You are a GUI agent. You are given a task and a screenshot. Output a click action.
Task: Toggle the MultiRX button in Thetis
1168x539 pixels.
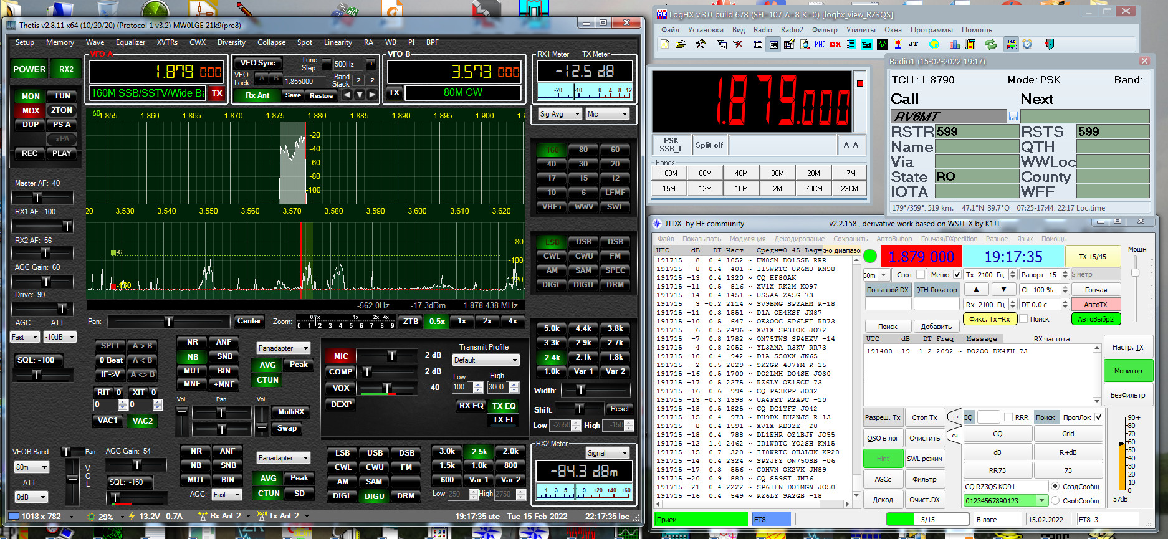pyautogui.click(x=291, y=412)
